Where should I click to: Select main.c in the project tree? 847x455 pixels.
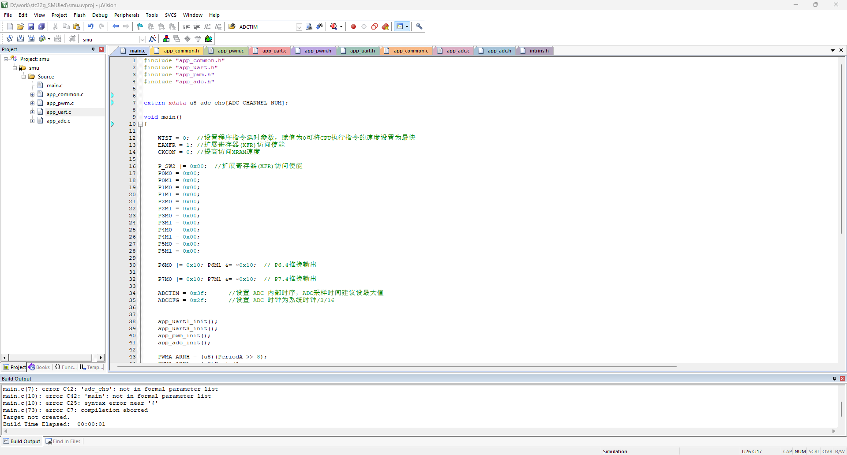pyautogui.click(x=55, y=86)
